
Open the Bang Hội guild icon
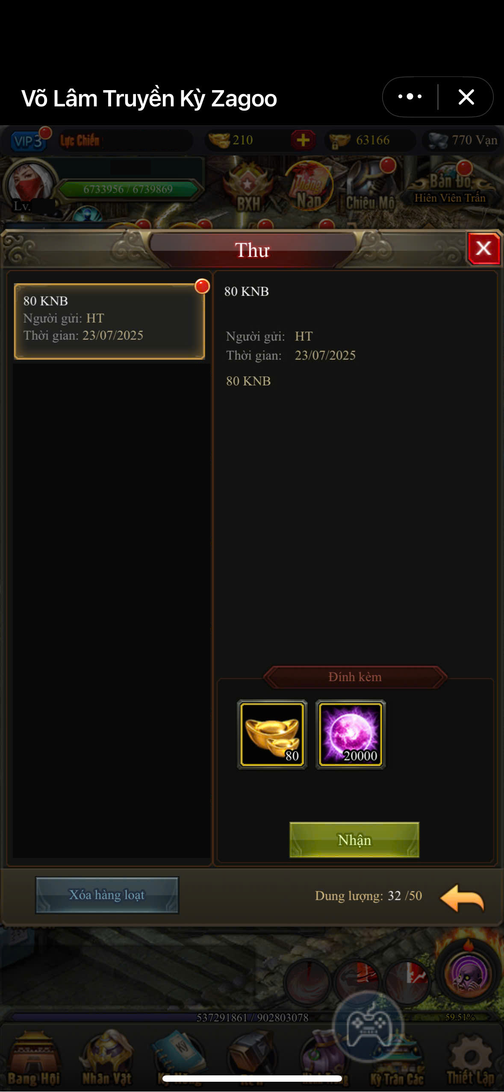34,1060
